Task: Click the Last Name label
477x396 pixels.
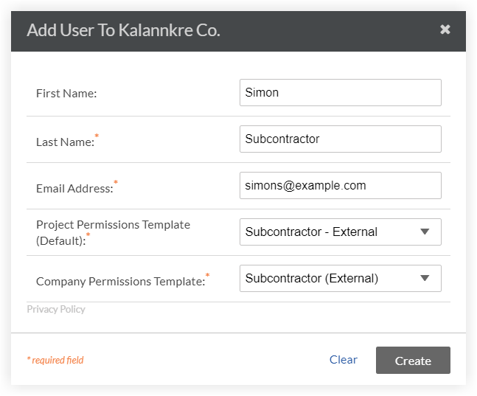Action: pos(64,142)
